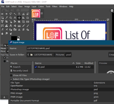The width and height of the screenshot is (114, 104).
Task: Select the Flip tool
Action: coord(28,22)
